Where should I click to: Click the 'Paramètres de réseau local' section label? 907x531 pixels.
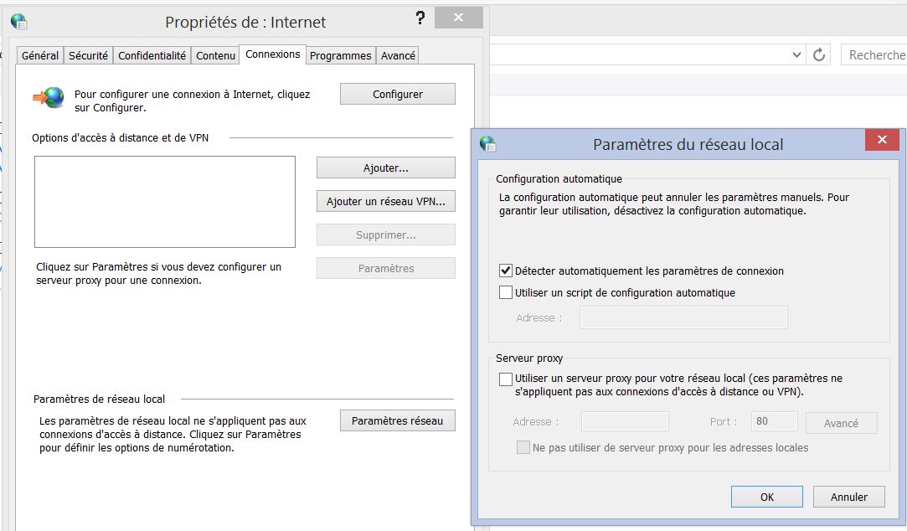pos(99,400)
